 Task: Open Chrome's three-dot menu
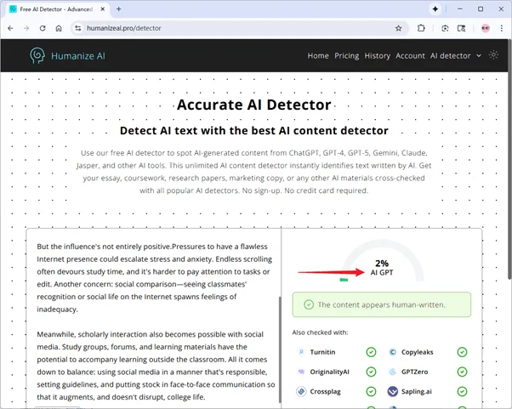(x=501, y=27)
